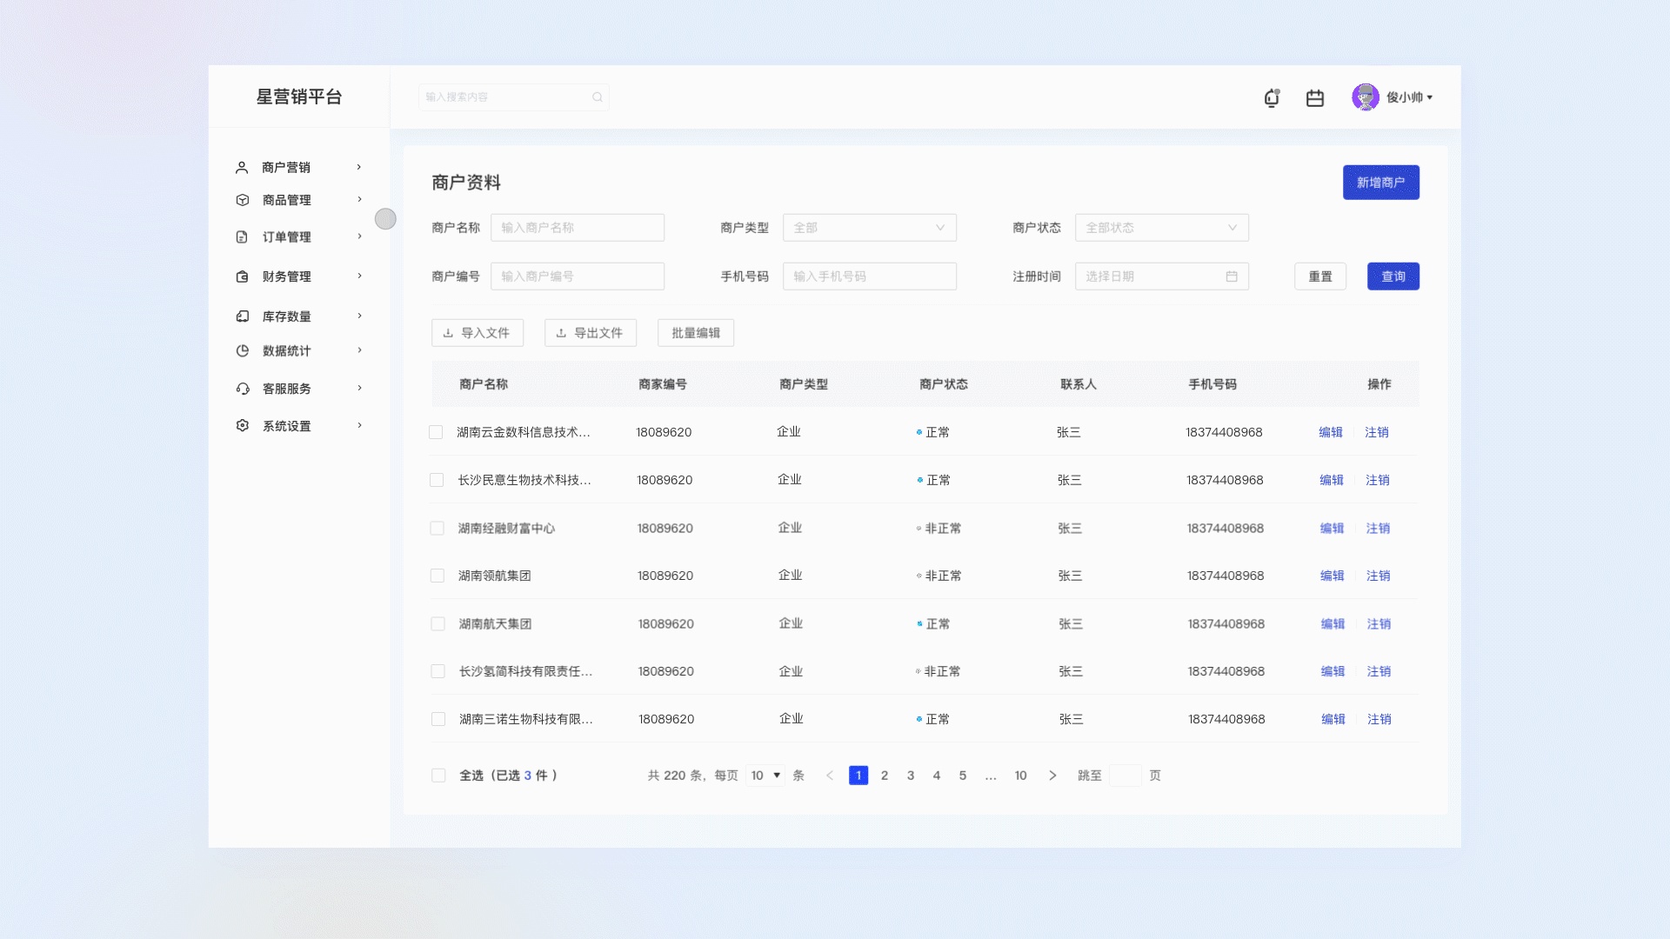Click the search magnifier icon
The image size is (1670, 939).
point(598,97)
